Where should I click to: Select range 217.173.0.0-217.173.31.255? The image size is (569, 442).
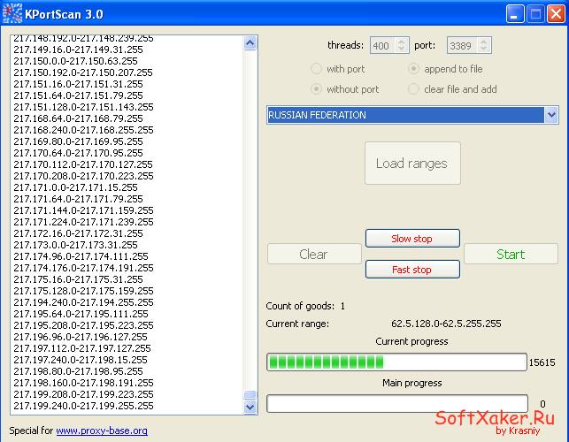(75, 245)
